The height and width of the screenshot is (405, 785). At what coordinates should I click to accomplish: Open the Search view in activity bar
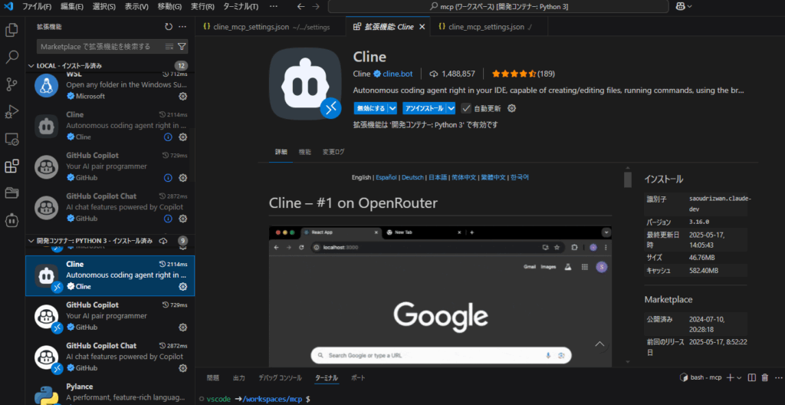pyautogui.click(x=11, y=57)
